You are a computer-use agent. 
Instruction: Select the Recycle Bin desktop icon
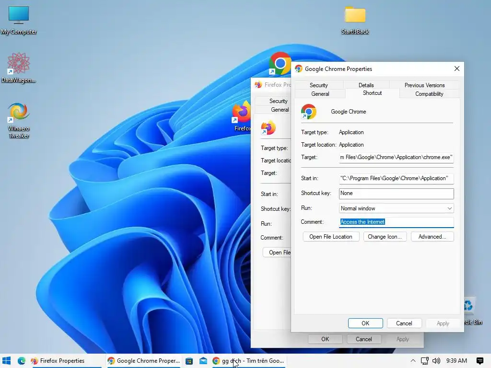coord(473,310)
